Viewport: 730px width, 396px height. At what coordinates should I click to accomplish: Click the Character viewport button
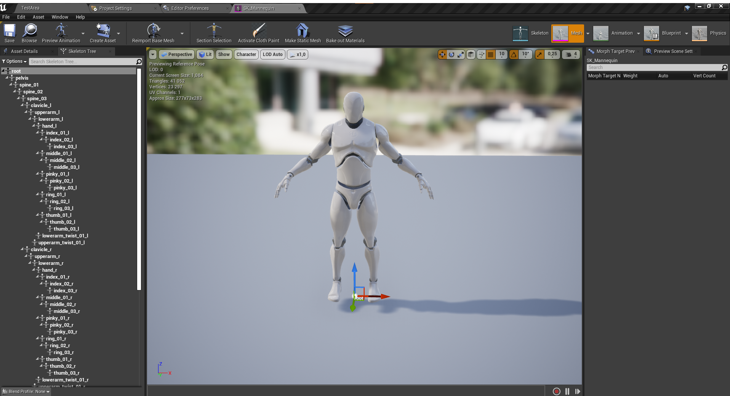tap(247, 55)
